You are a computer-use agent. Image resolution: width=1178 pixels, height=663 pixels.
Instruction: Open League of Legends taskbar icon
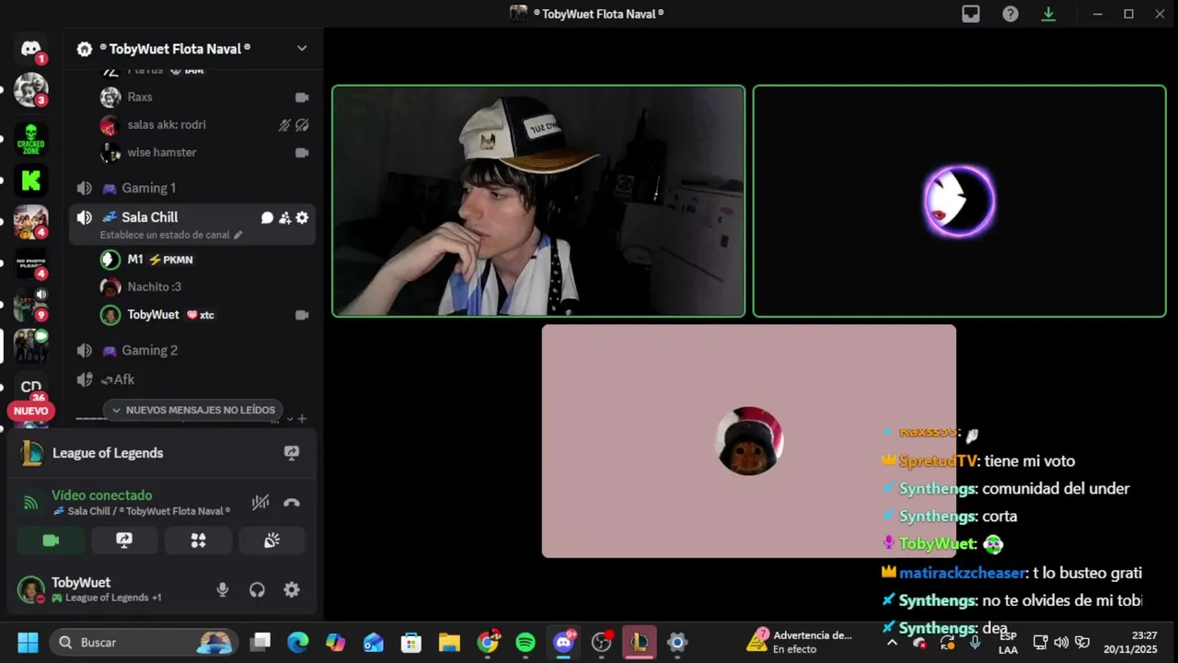pyautogui.click(x=639, y=642)
